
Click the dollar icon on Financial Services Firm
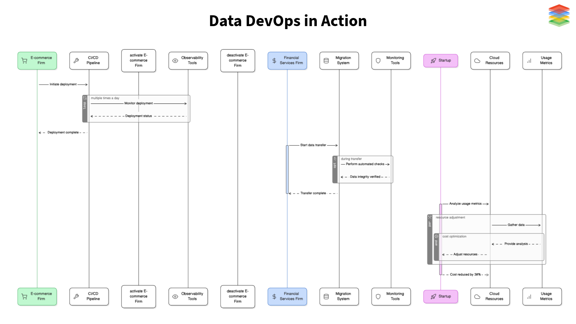tap(274, 60)
